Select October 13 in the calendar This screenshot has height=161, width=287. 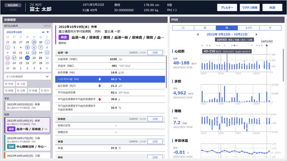(34, 53)
